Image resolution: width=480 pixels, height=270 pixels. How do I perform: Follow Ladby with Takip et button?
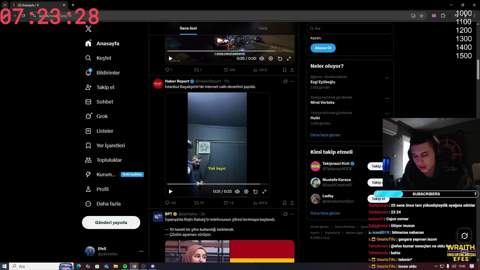click(x=378, y=199)
